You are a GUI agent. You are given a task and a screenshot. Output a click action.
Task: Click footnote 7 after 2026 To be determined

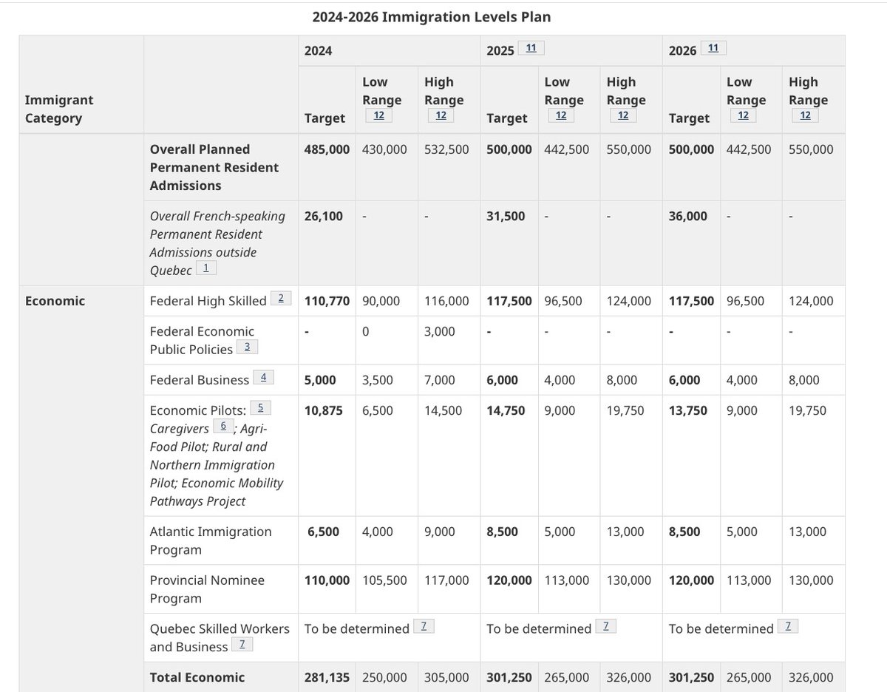tap(789, 625)
